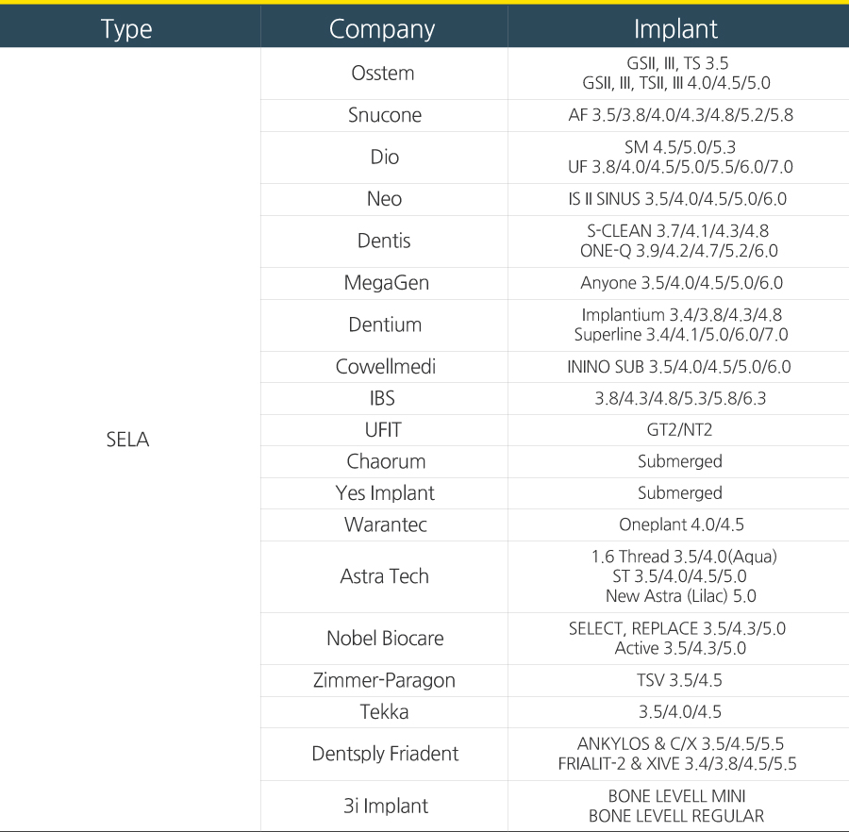Select the SELA type cell
849x832 pixels.
127,440
